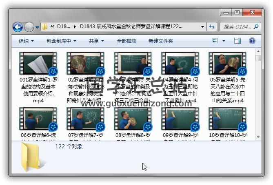Click the 08罗盘详解8-罗 file label
The width and height of the screenshot is (273, 185).
133,135
